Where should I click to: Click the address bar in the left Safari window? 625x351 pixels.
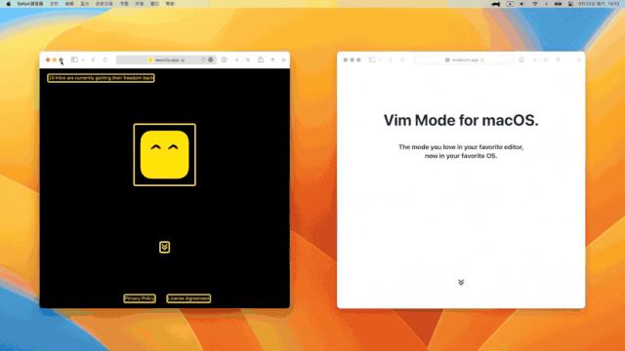166,59
